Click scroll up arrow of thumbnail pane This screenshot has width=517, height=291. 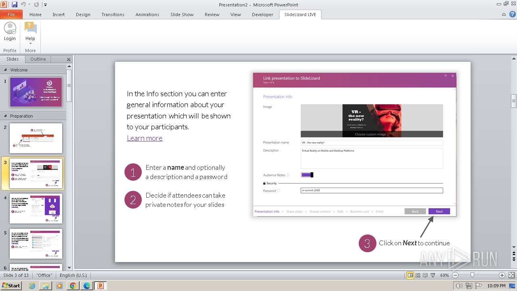click(x=69, y=66)
